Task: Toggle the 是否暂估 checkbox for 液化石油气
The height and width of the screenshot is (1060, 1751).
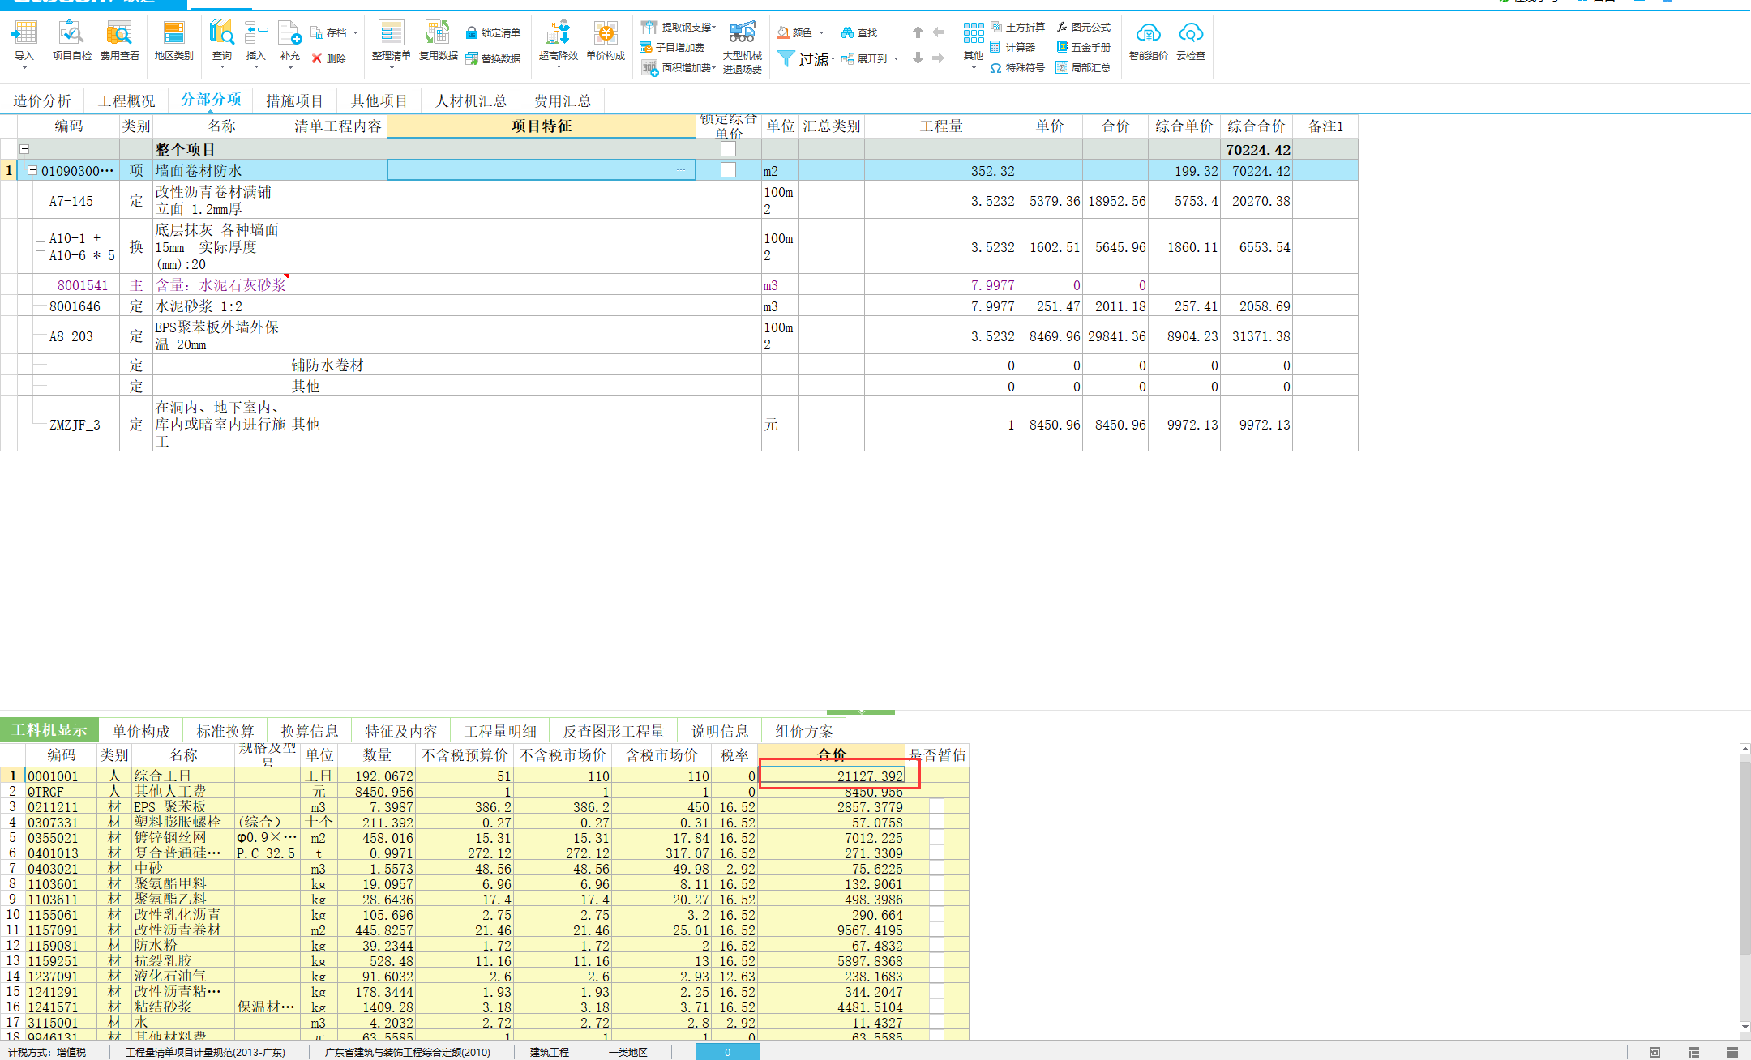Action: tap(936, 977)
